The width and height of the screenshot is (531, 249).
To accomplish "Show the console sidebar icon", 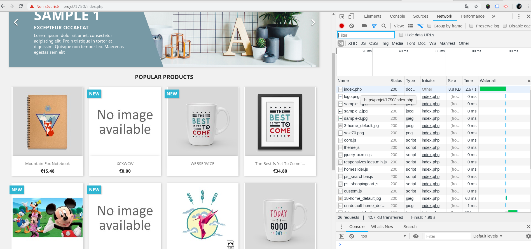I will click(341, 236).
